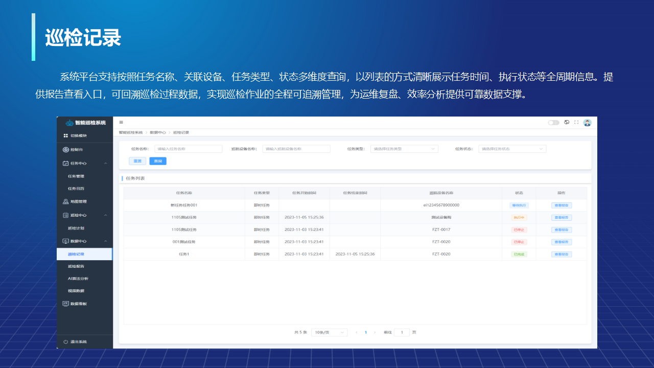Click the 2023-11-05 15:25:36 end time cell
Screen dimensions: 654x368
point(355,254)
